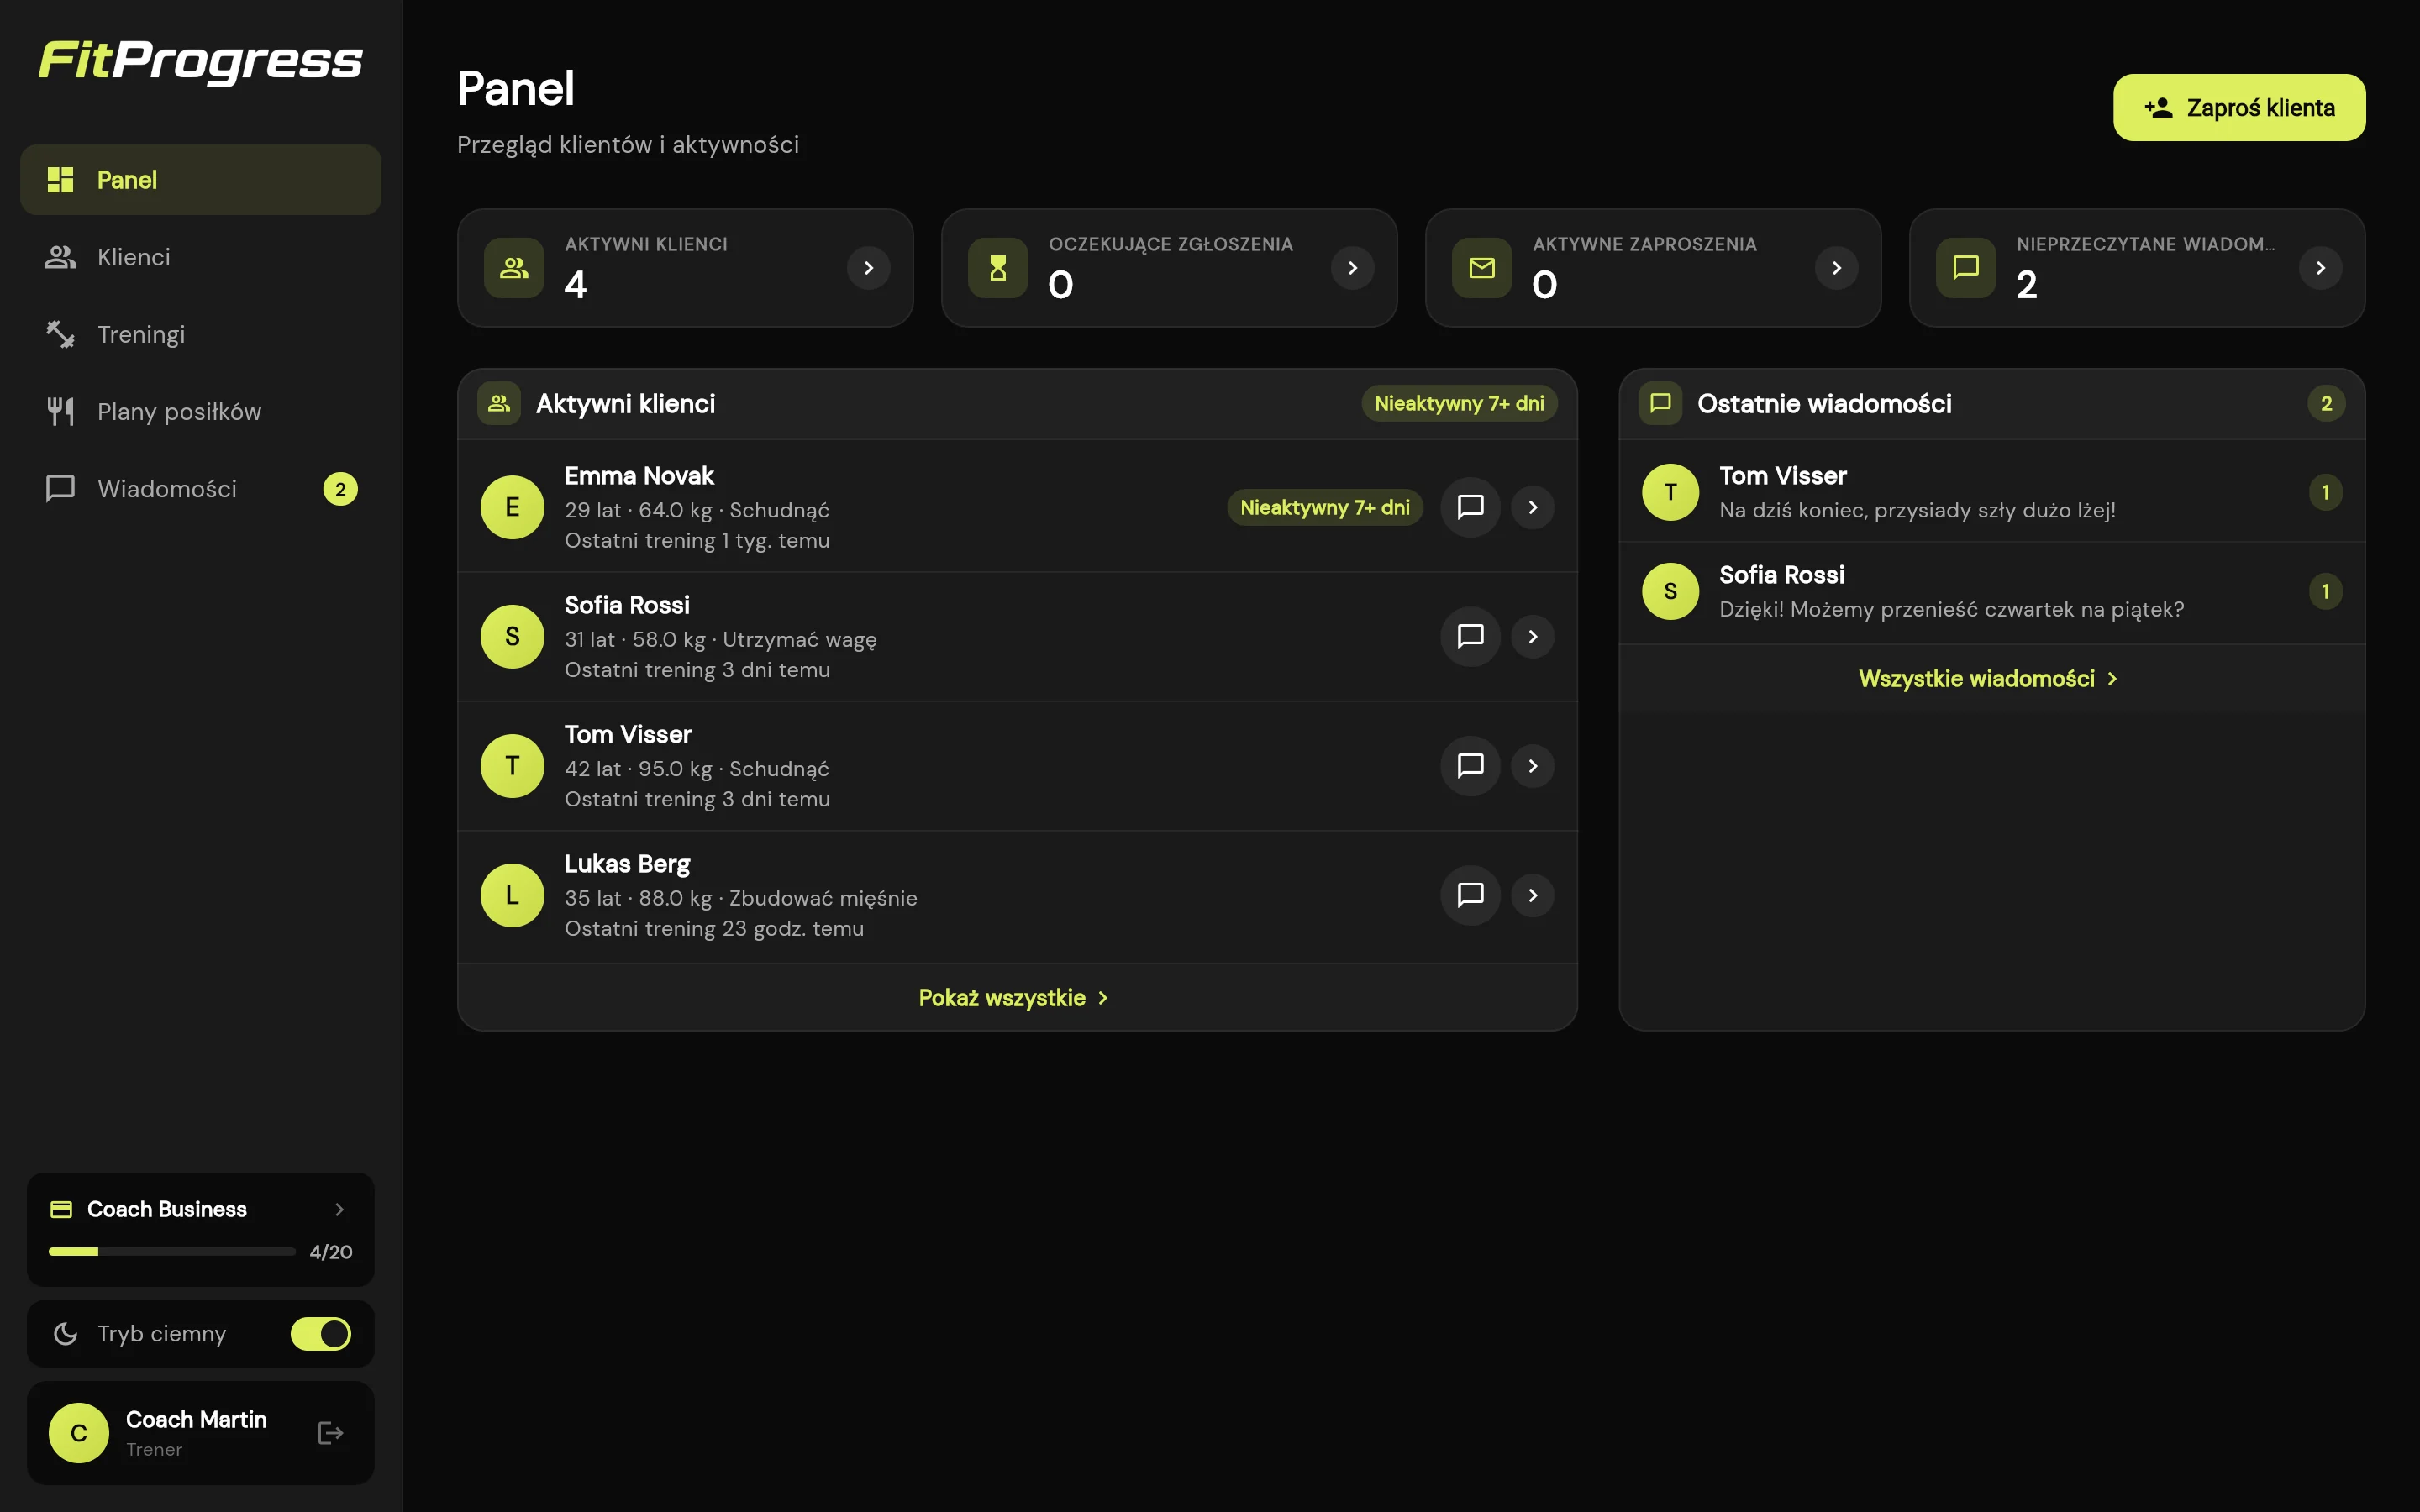The height and width of the screenshot is (1512, 2420).
Task: Click the Zaproś klienta button
Action: [2239, 107]
